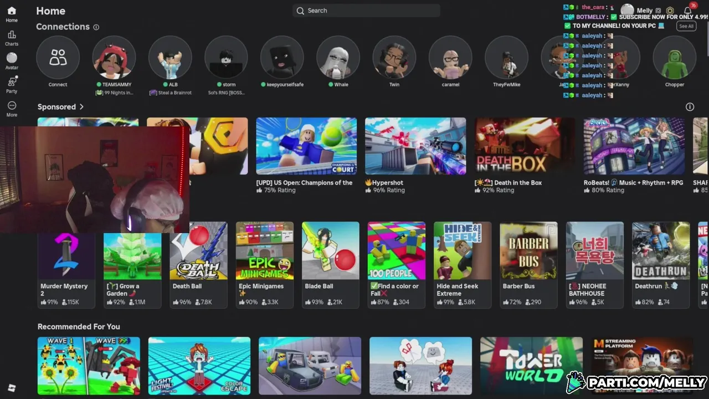Open the Robux icon
The width and height of the screenshot is (709, 399).
[670, 11]
